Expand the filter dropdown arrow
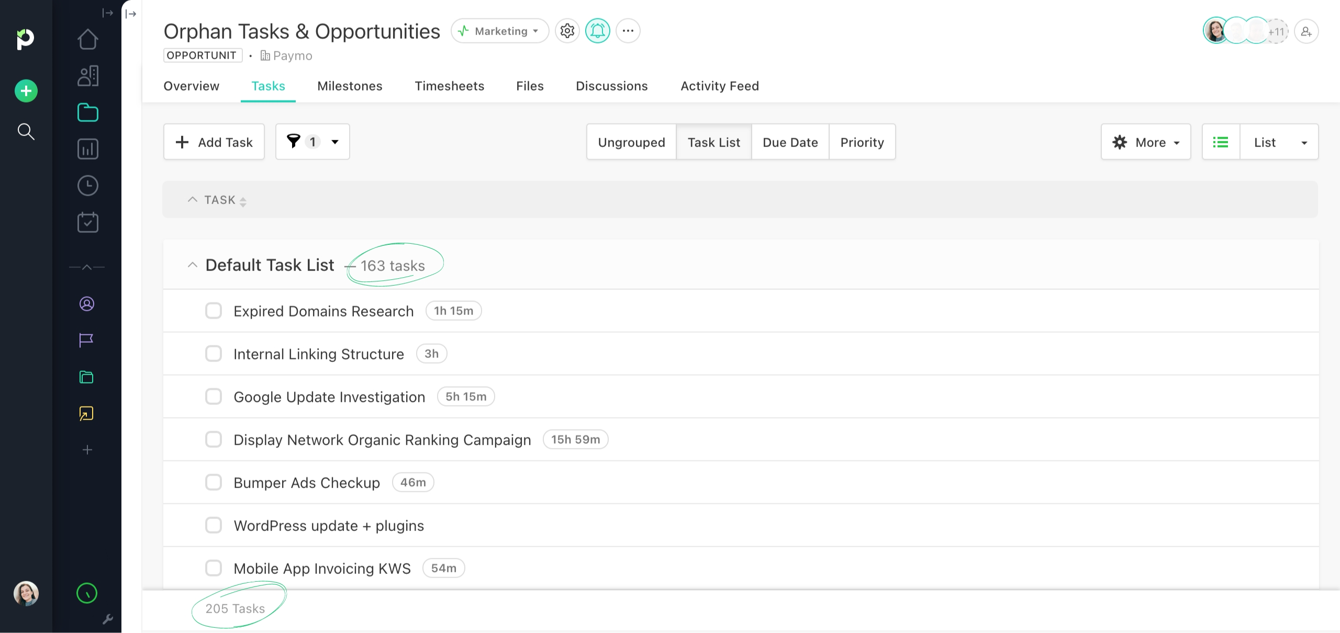 [x=335, y=142]
